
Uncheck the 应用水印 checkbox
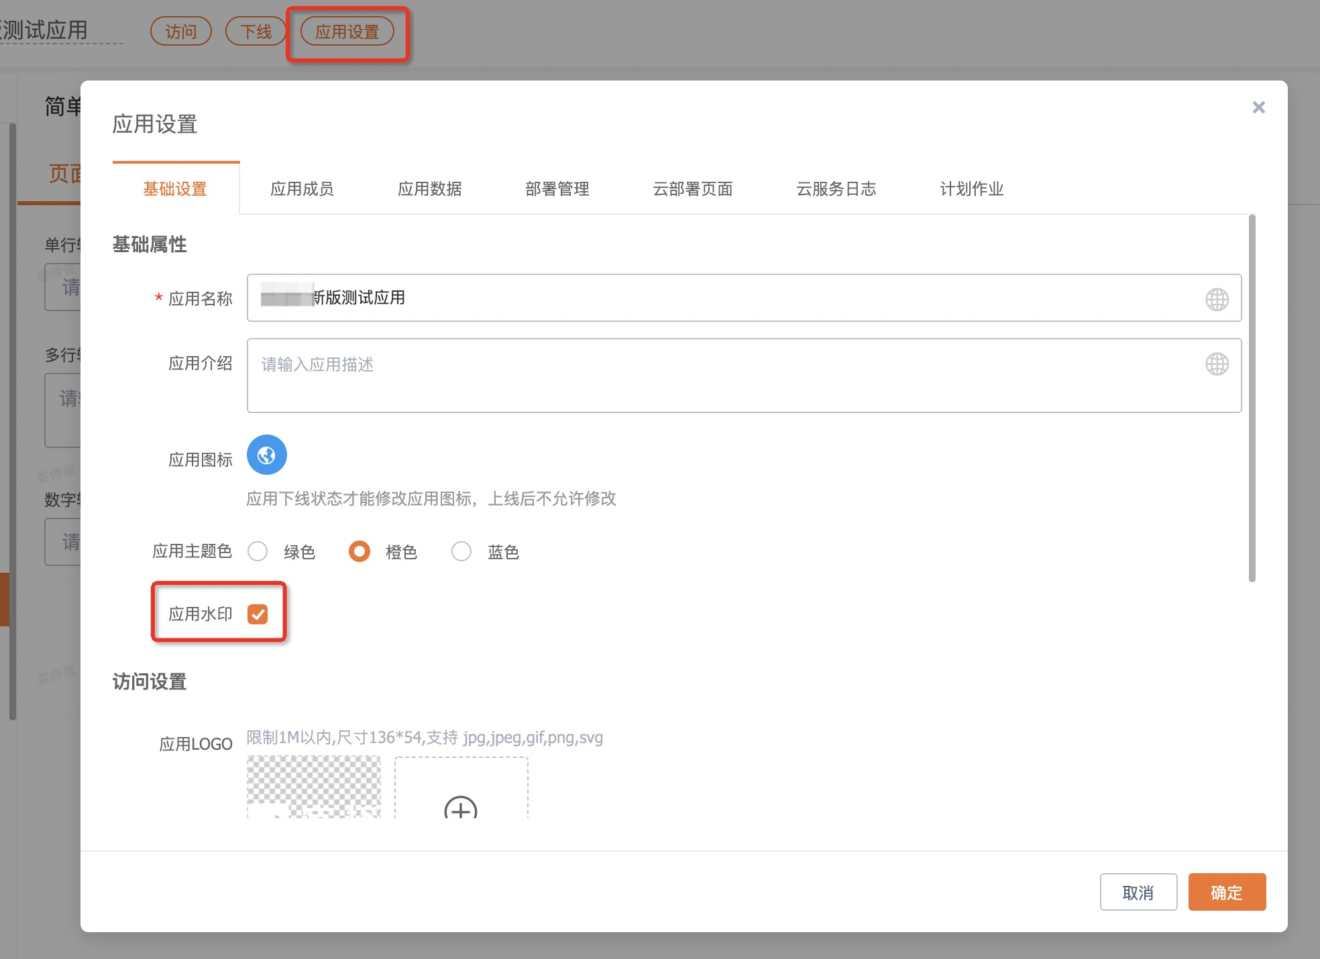(258, 614)
